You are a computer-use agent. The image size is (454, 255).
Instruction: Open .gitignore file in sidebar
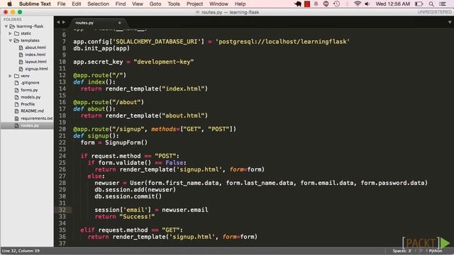point(30,83)
